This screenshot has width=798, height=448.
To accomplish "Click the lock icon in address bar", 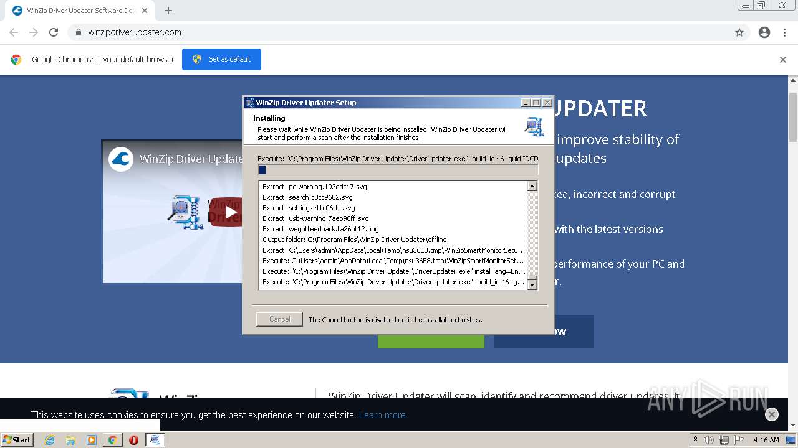I will pyautogui.click(x=79, y=32).
